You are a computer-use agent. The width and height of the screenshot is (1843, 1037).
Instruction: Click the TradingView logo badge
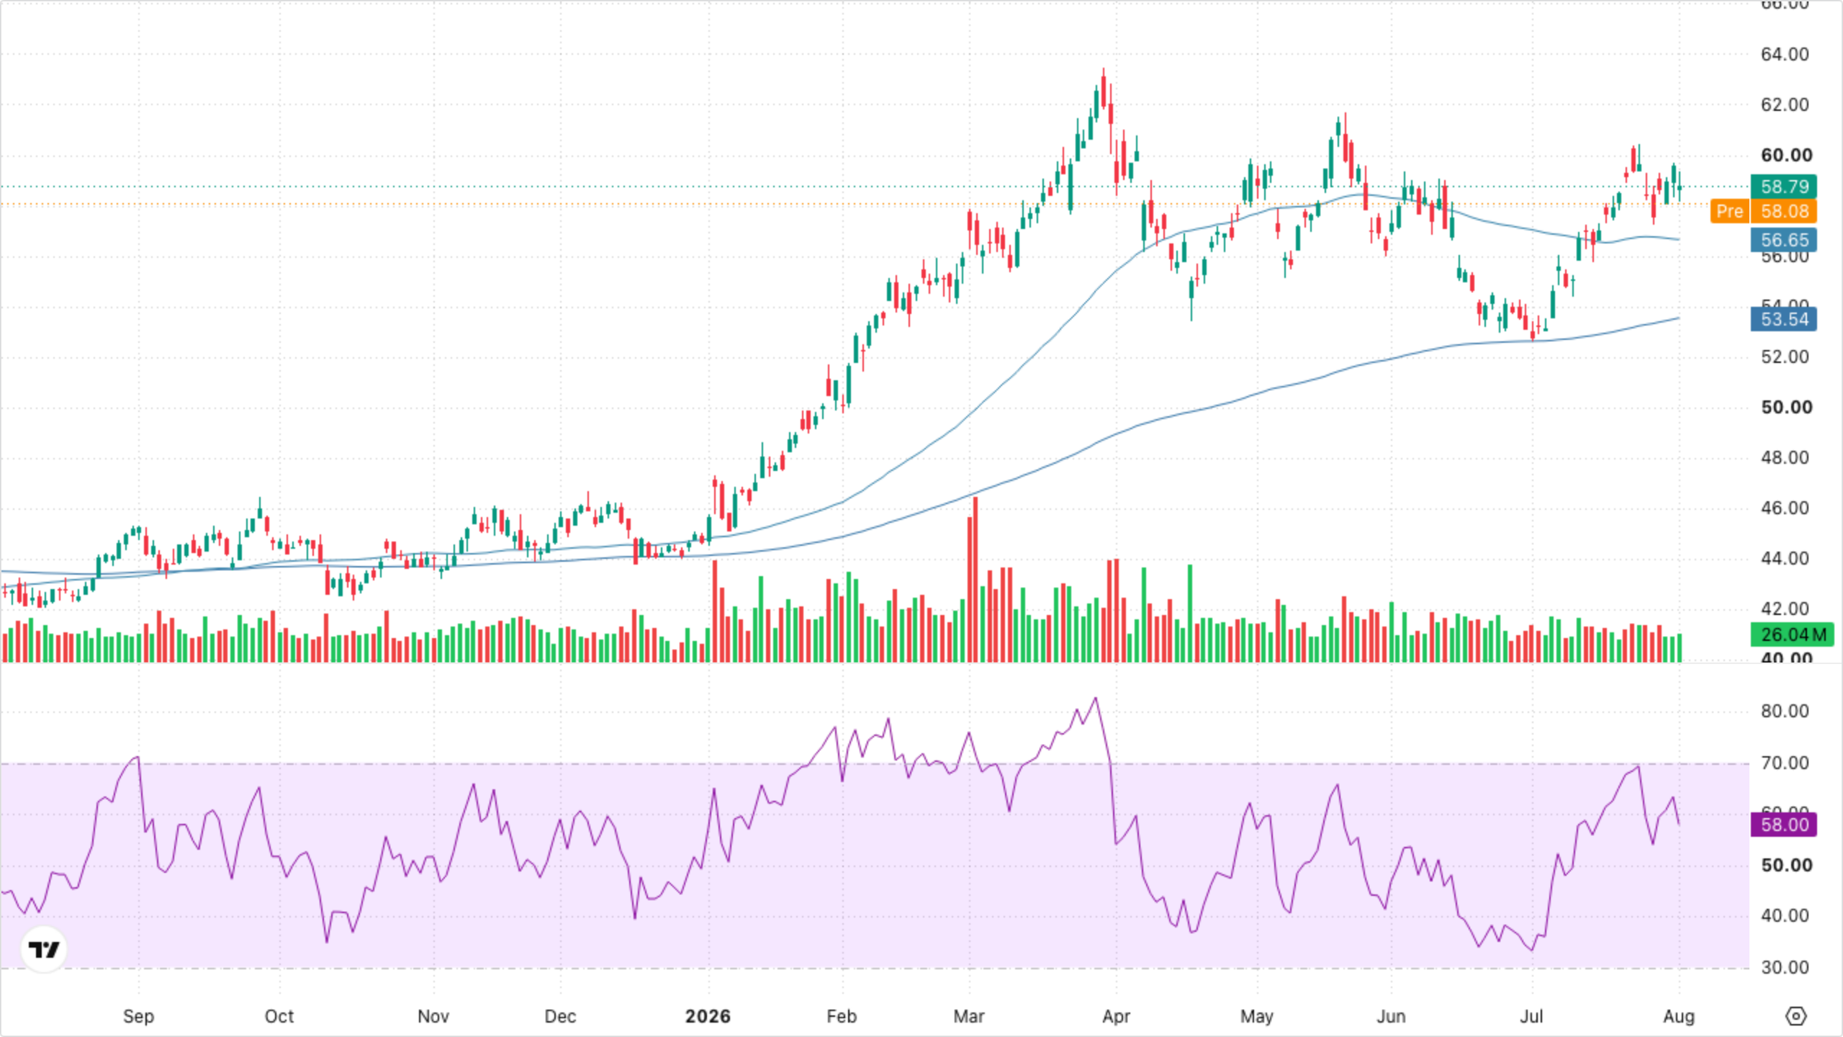click(44, 949)
